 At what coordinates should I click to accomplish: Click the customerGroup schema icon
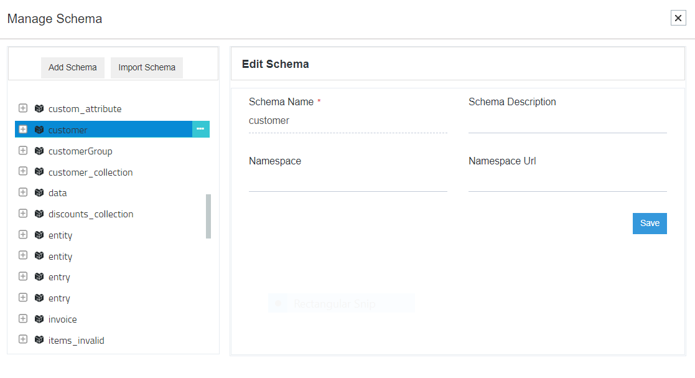[x=38, y=151]
